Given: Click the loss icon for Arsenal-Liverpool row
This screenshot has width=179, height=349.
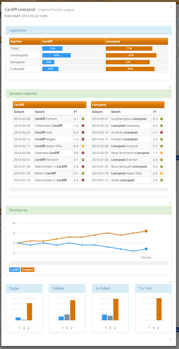Looking at the screenshot, I should [161, 133].
